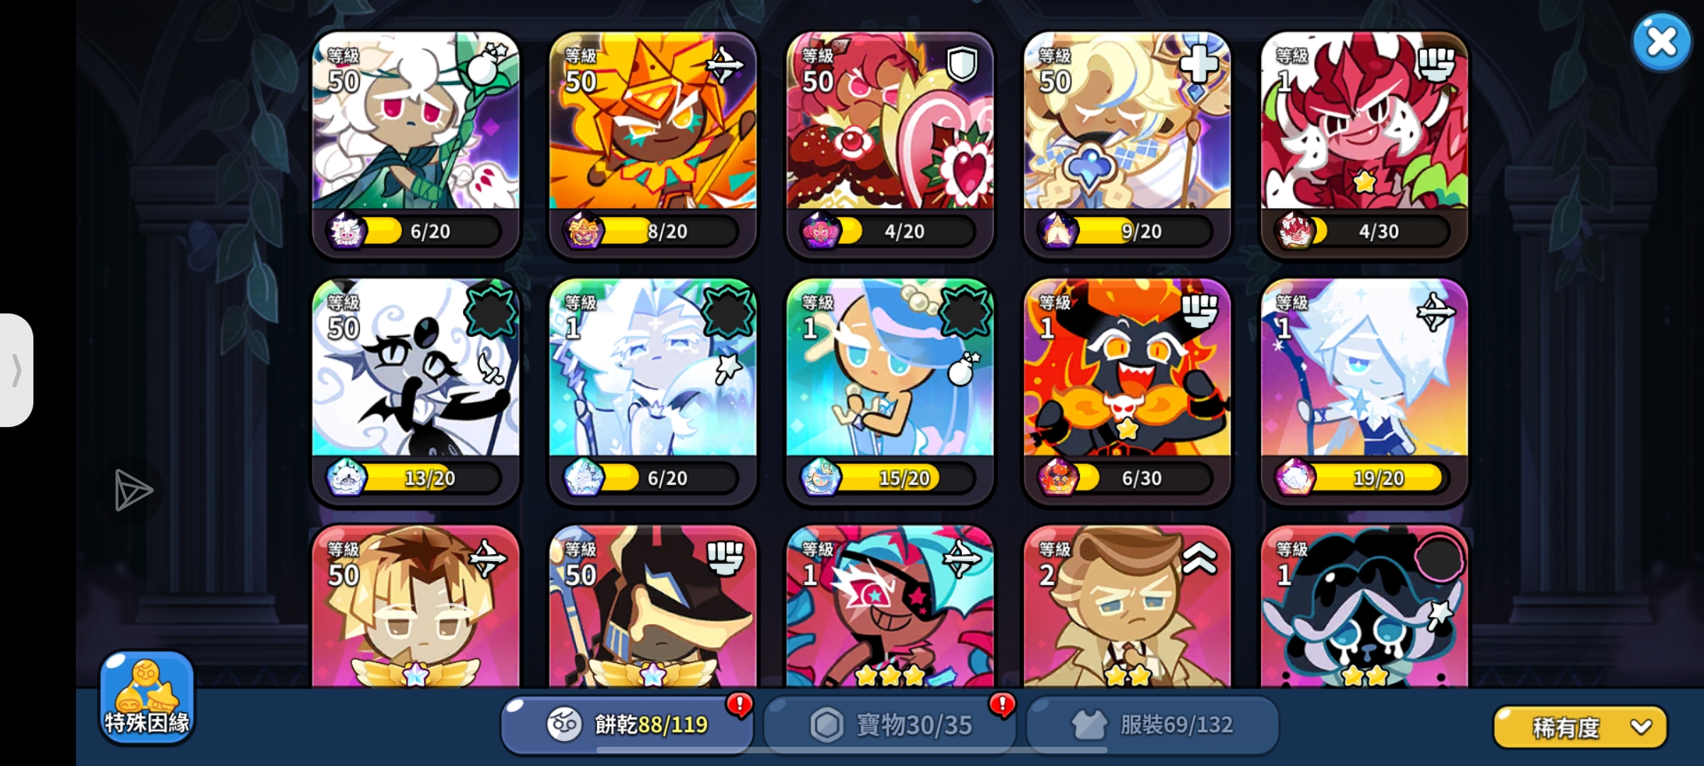The height and width of the screenshot is (766, 1704).
Task: Switch to the 餅乾88/119 tab
Action: tap(628, 725)
